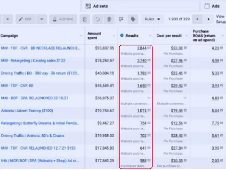Go to next page arrow
226x170 pixels.
click(x=208, y=19)
